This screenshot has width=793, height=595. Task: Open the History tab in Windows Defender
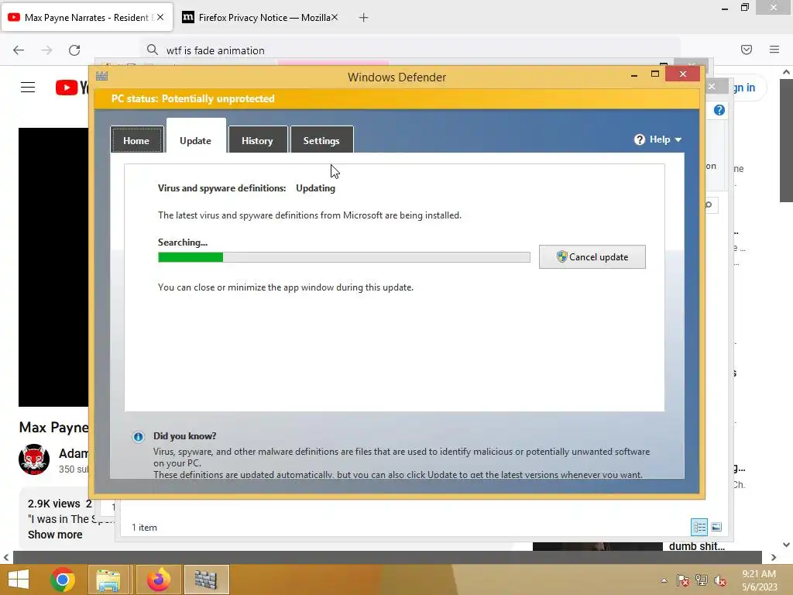(257, 139)
